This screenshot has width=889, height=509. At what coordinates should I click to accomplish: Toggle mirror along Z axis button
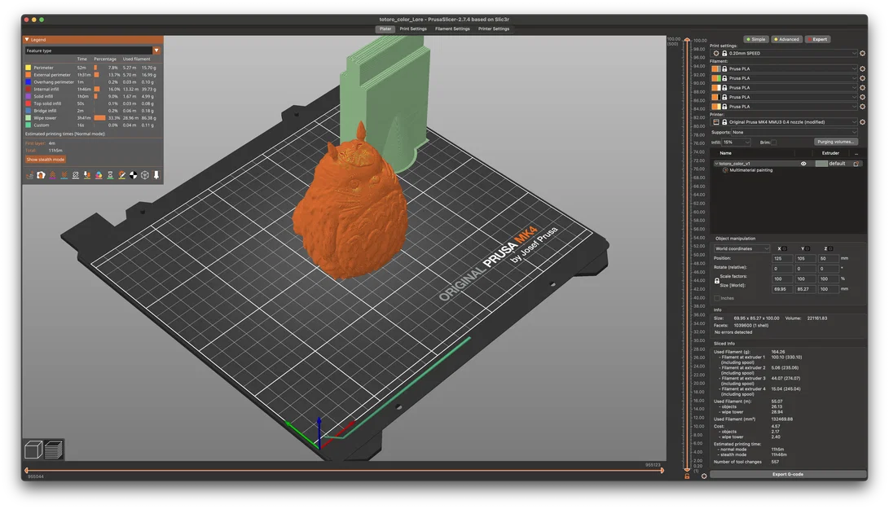(x=831, y=249)
